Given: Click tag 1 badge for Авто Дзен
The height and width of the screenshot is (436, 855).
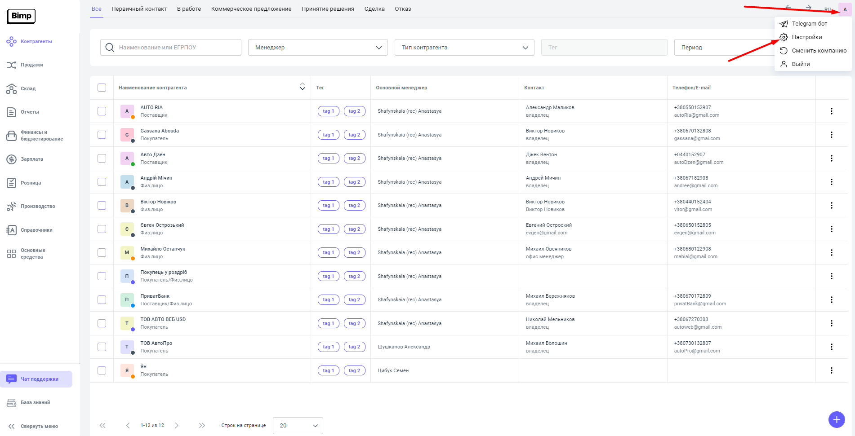Looking at the screenshot, I should coord(328,159).
